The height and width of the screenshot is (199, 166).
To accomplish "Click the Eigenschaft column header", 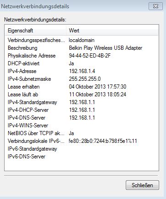I will [36, 31].
